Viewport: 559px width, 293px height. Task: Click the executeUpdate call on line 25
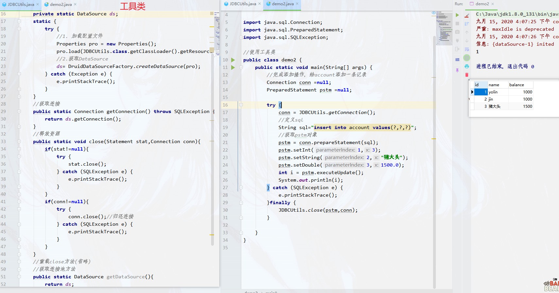point(336,172)
